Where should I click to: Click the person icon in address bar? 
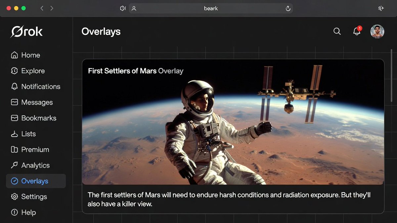tap(134, 8)
